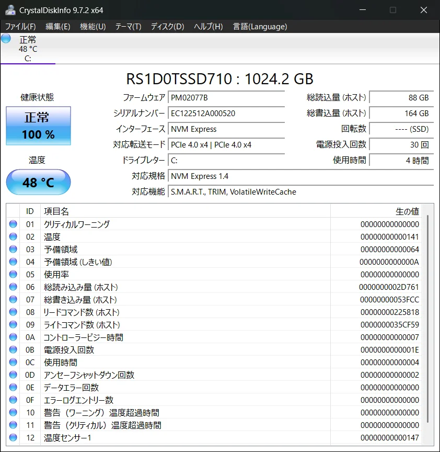Open the テーマ(T) menu
The height and width of the screenshot is (452, 440).
tap(128, 26)
